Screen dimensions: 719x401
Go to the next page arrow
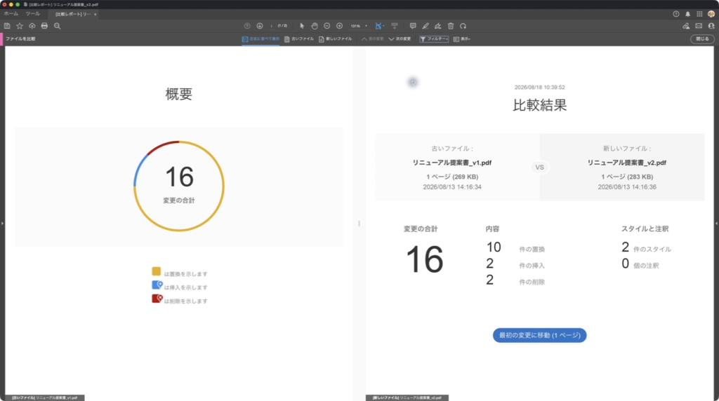point(260,26)
